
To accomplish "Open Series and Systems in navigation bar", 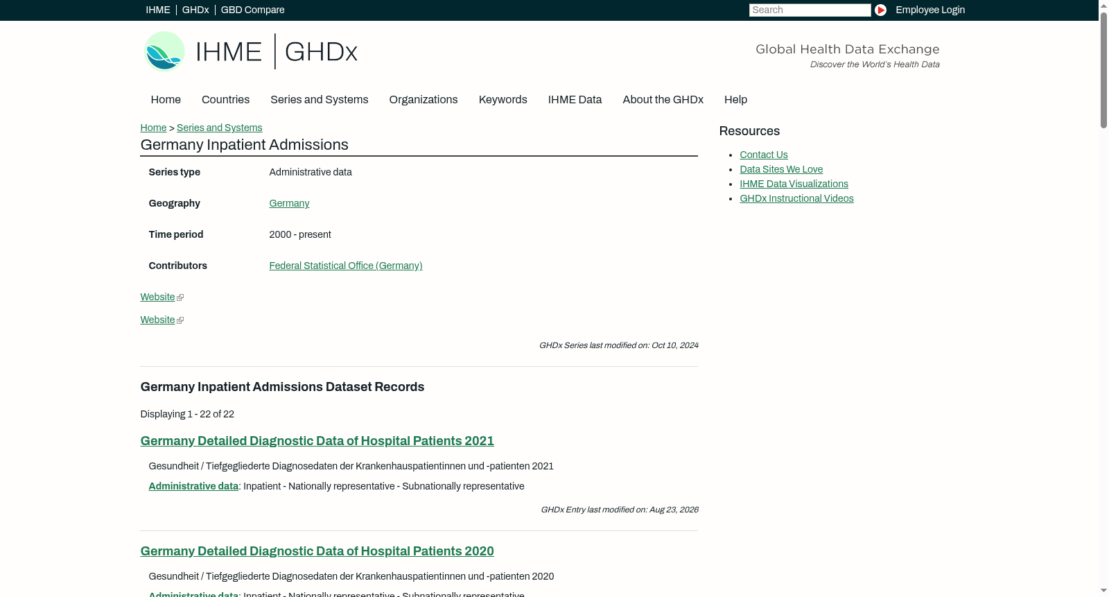I will [319, 100].
